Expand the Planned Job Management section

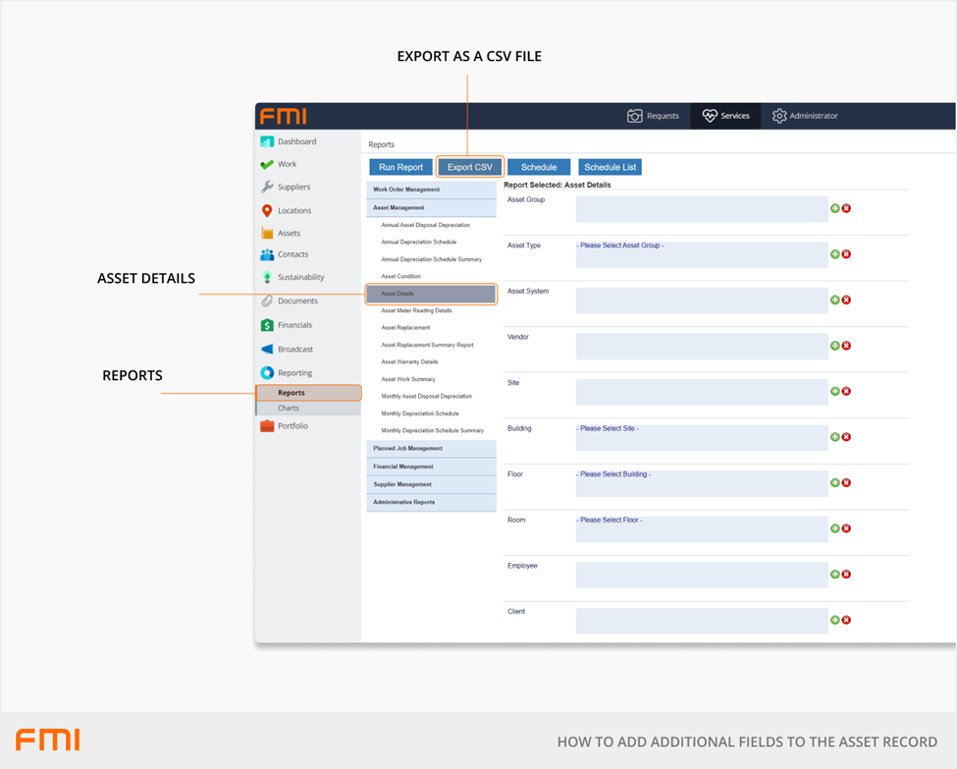coord(431,449)
